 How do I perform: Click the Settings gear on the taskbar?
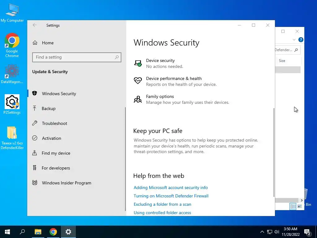68,232
